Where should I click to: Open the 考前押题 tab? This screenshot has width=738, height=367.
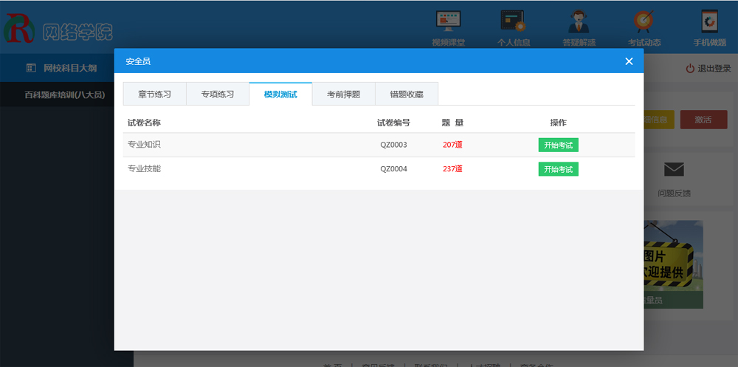click(344, 95)
